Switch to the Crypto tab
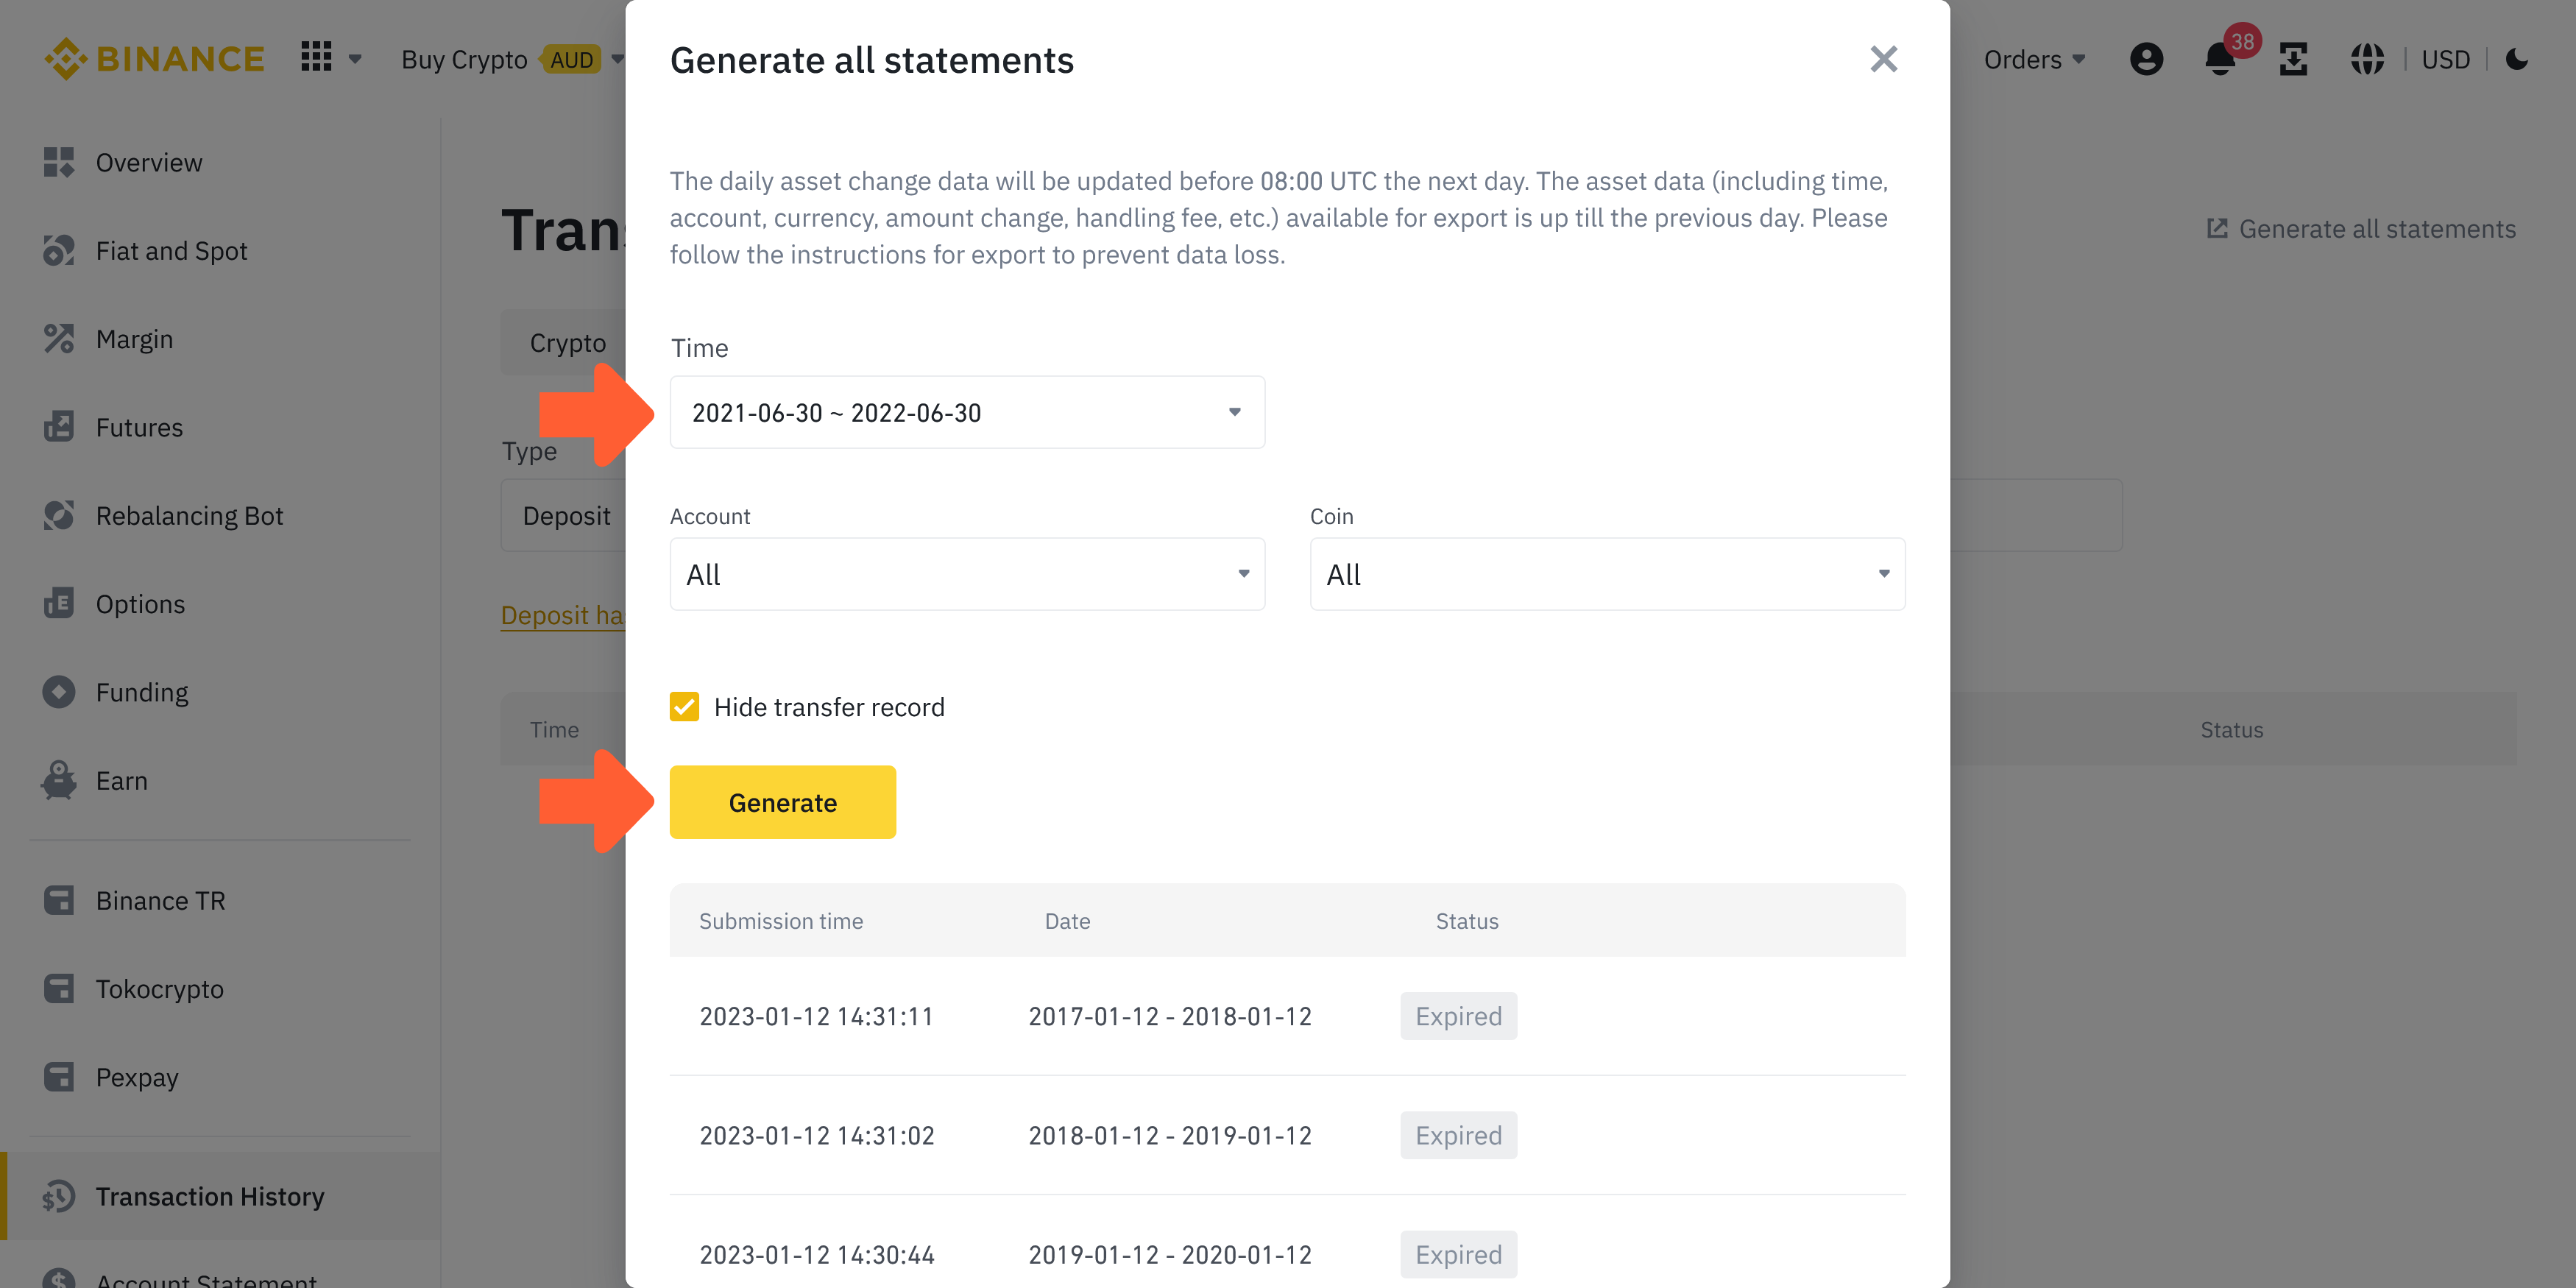The width and height of the screenshot is (2576, 1288). click(567, 342)
